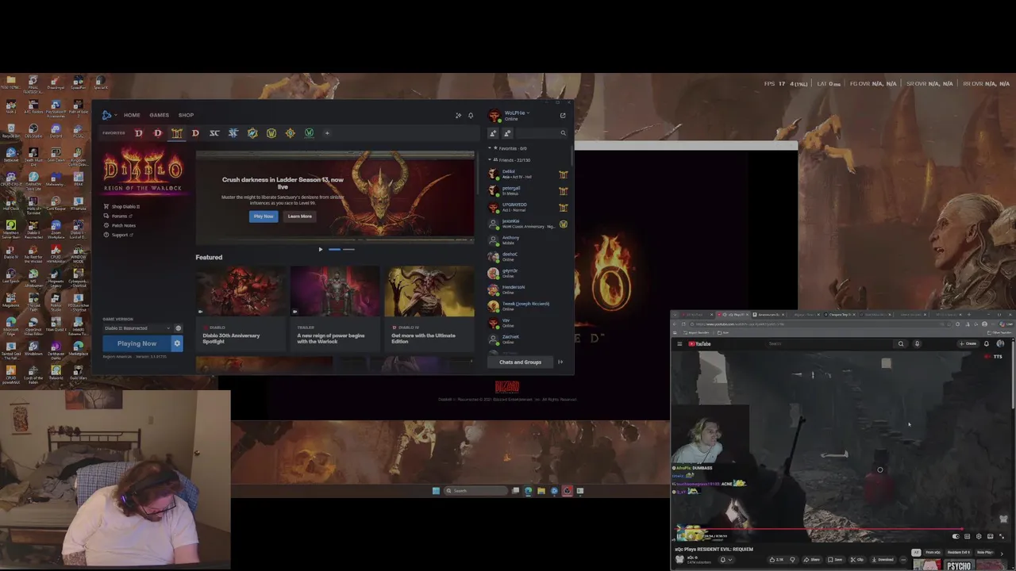Click the Playing Now button
Screen dimensions: 1016x571
tap(137, 343)
